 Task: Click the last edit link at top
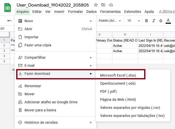point(167,12)
